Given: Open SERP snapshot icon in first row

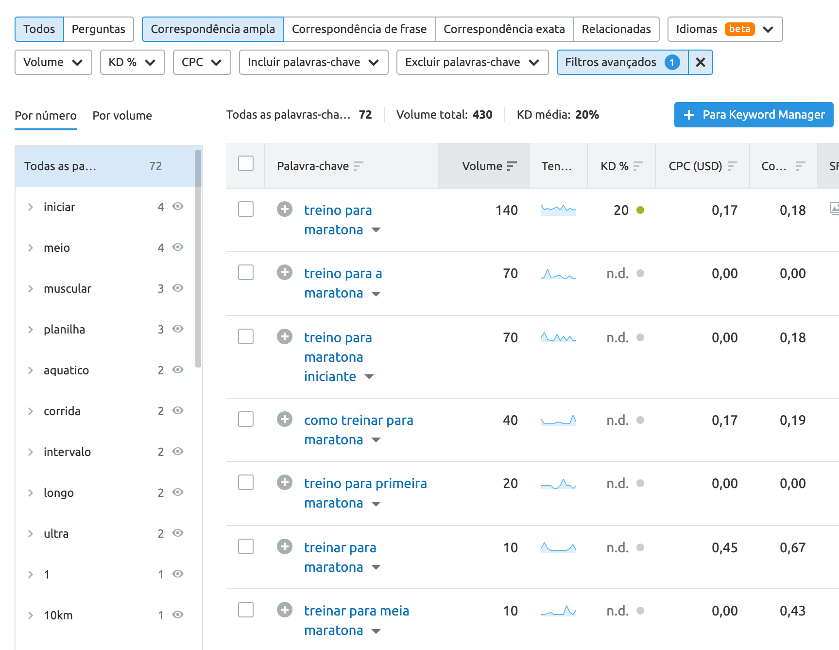Looking at the screenshot, I should pyautogui.click(x=834, y=209).
